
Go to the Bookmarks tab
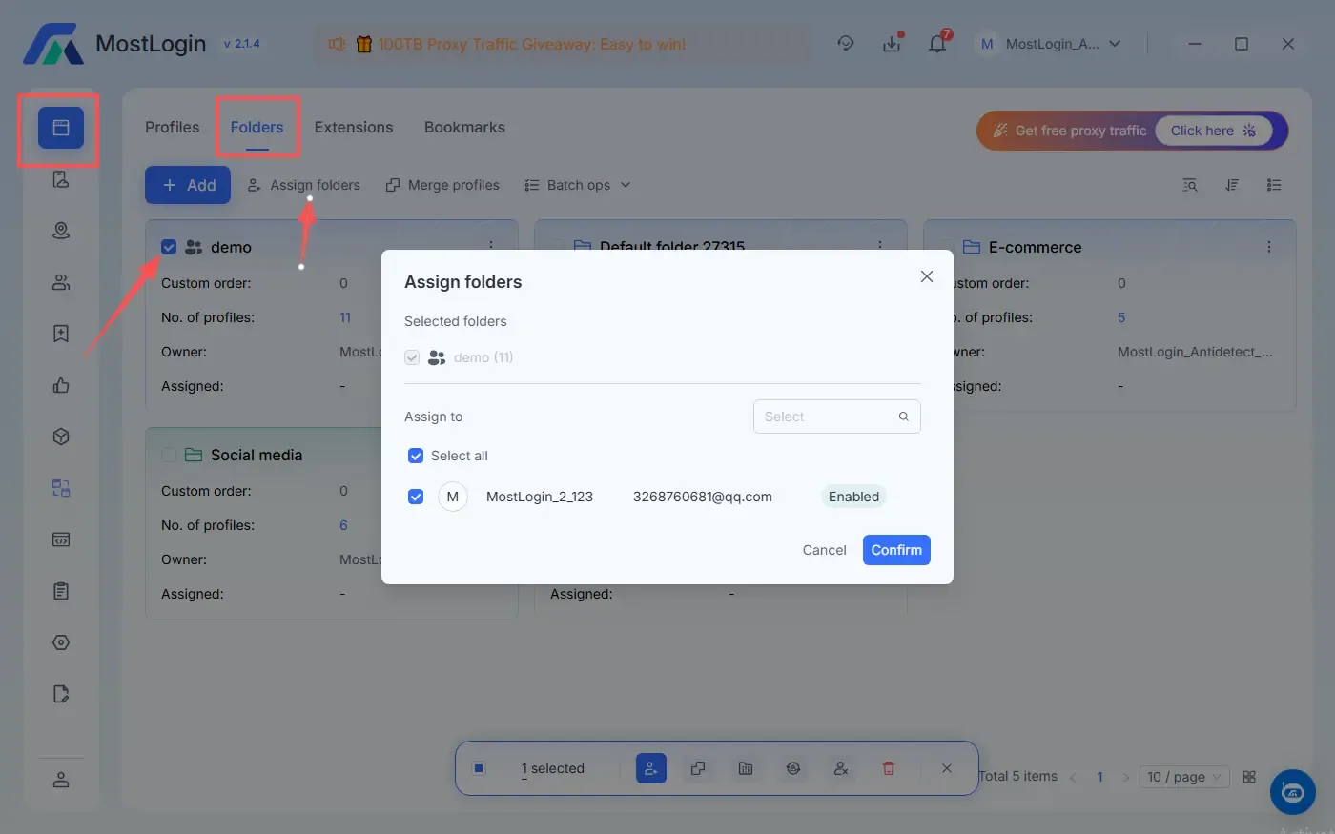464,128
